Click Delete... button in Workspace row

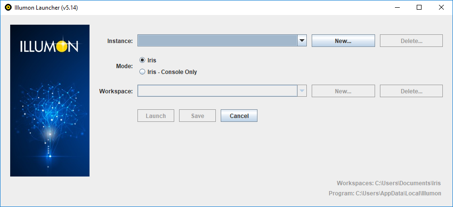(x=411, y=91)
